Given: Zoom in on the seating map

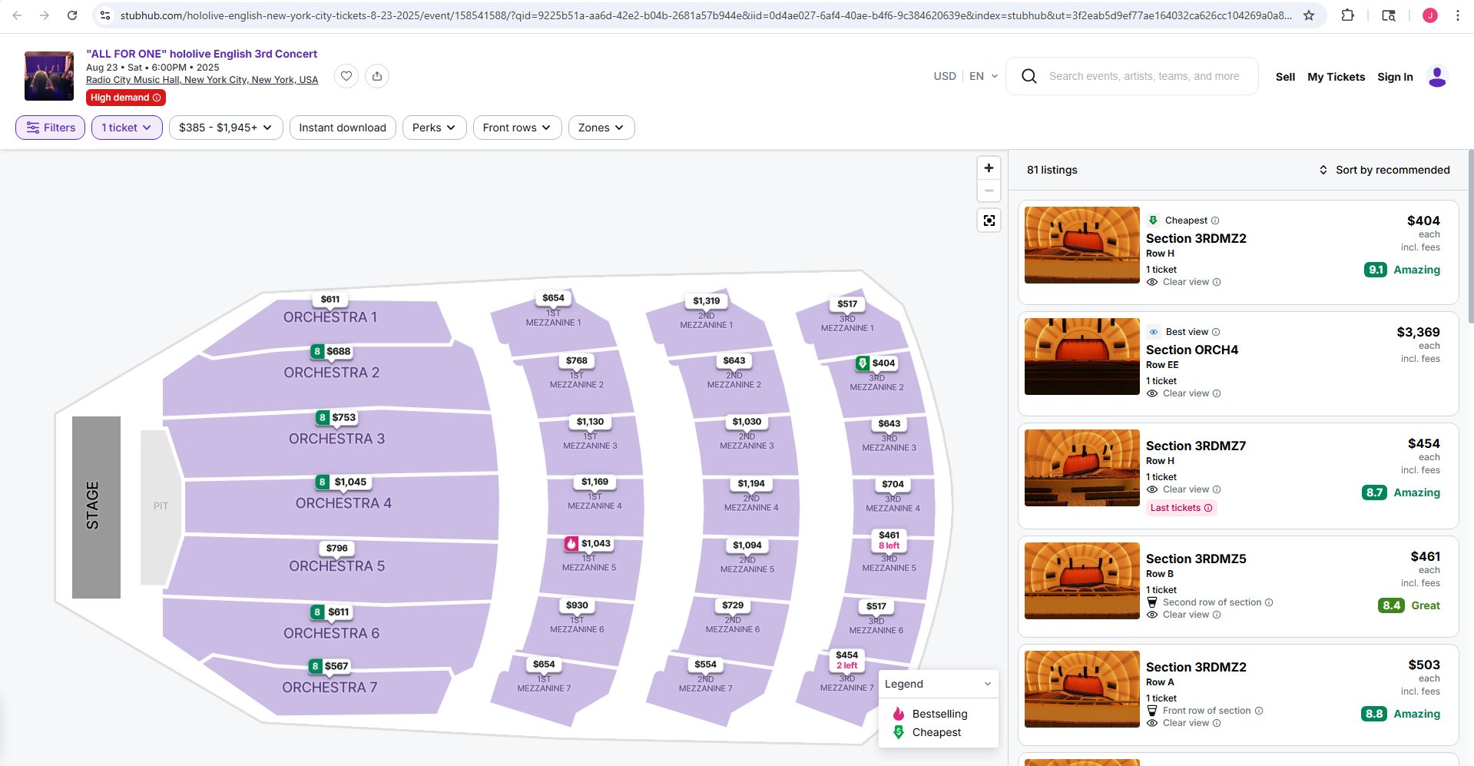Looking at the screenshot, I should [989, 168].
